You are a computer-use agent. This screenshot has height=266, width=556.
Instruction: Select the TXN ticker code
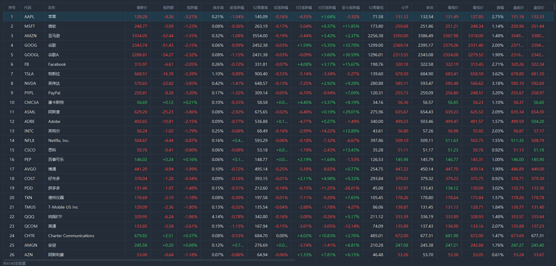tap(28, 198)
